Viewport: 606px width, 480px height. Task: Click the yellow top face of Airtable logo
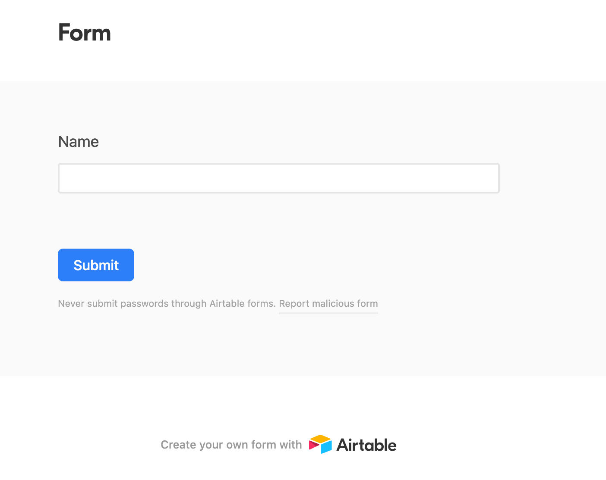pos(320,439)
